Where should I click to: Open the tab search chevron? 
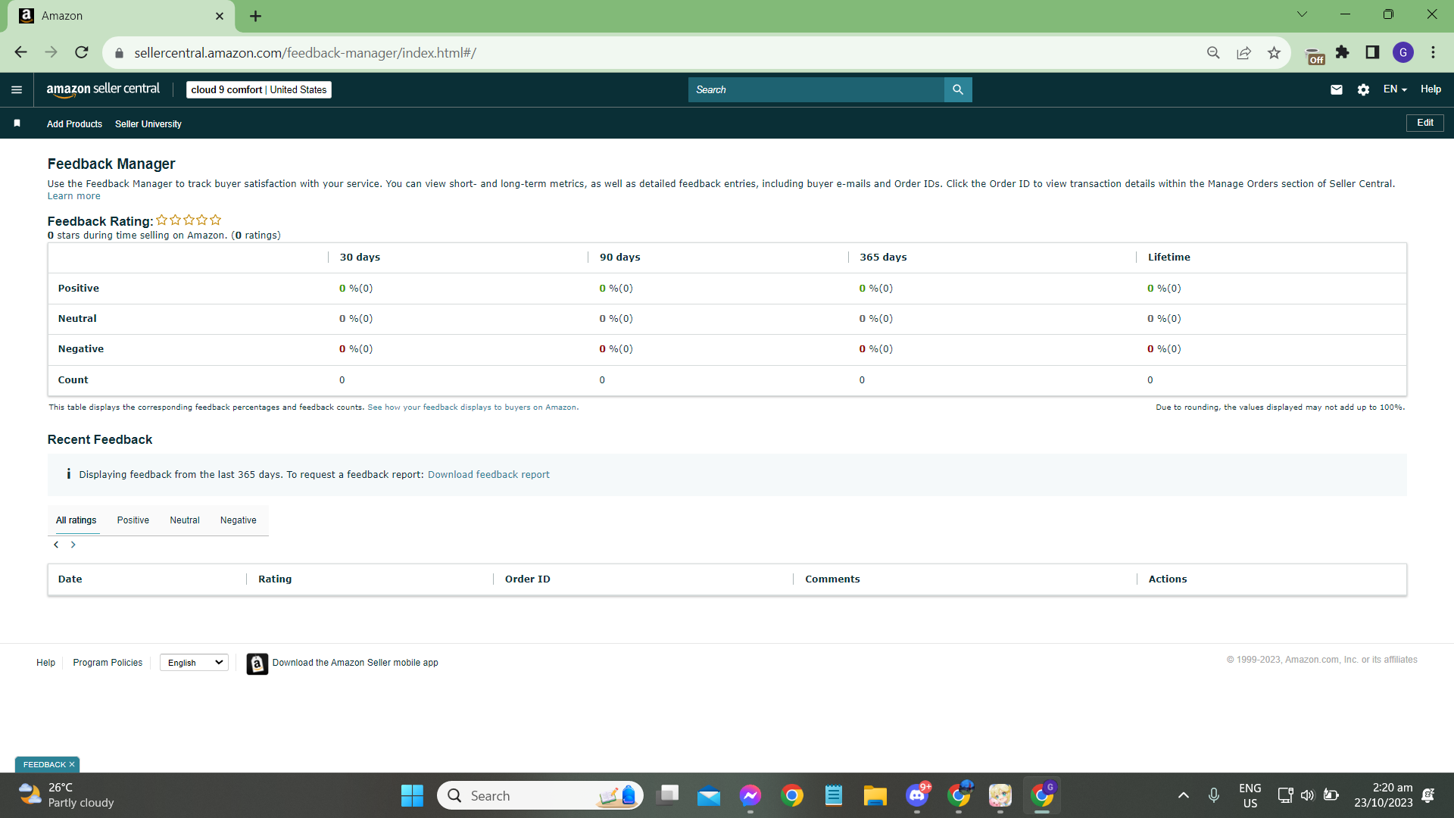click(x=1302, y=14)
